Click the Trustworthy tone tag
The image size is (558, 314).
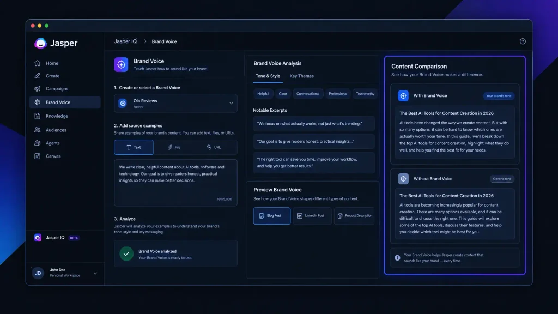[365, 94]
